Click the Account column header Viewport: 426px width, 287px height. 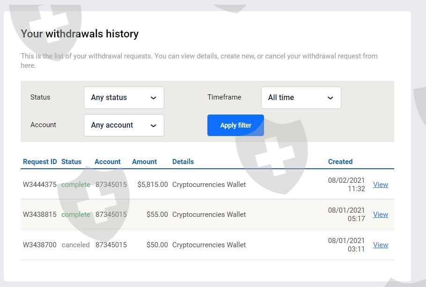tap(108, 162)
